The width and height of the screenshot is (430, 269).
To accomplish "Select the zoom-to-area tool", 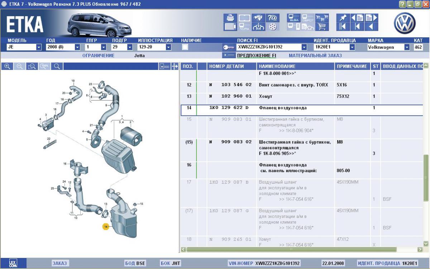I will 32,66.
